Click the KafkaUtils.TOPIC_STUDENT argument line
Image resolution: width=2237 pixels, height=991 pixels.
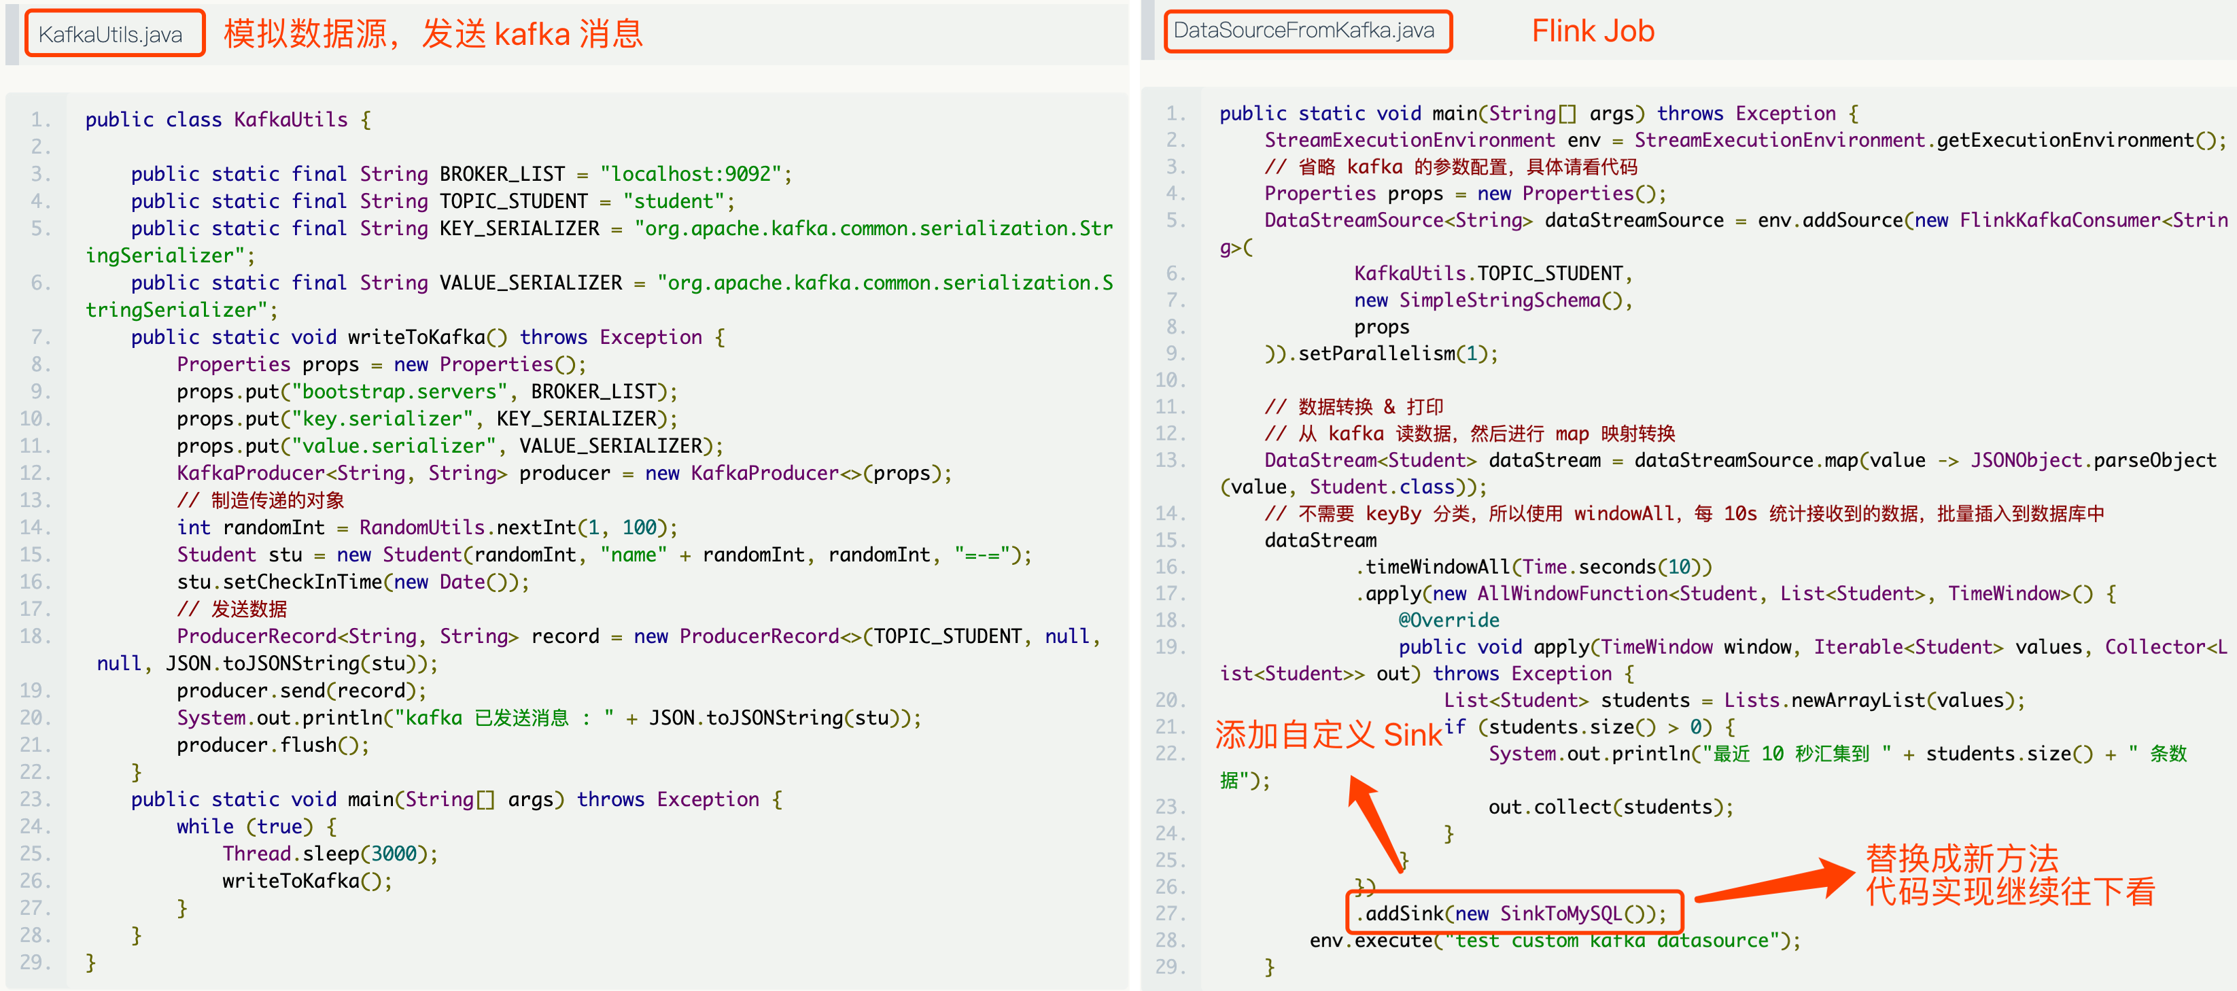(x=1493, y=274)
